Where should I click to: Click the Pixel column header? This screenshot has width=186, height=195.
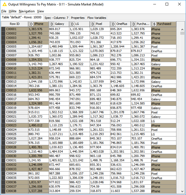[x=100, y=24]
